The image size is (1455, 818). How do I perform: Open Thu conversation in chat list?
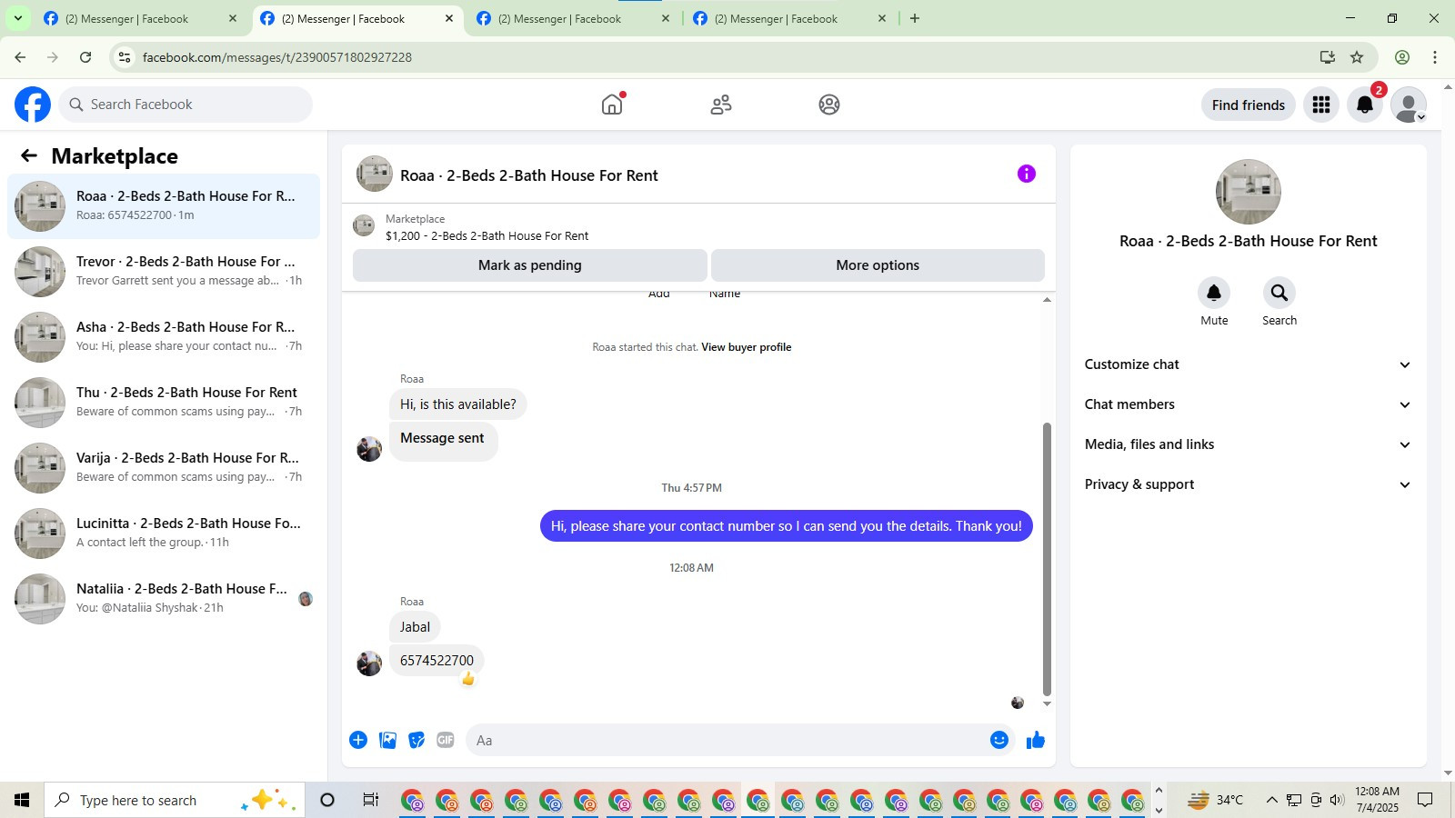point(164,403)
